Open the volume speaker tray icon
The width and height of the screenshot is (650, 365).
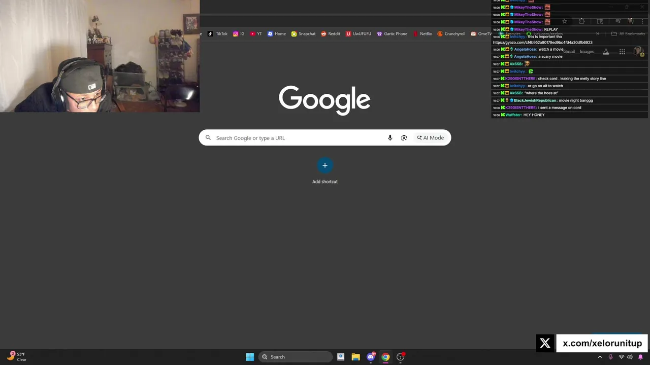(x=630, y=357)
